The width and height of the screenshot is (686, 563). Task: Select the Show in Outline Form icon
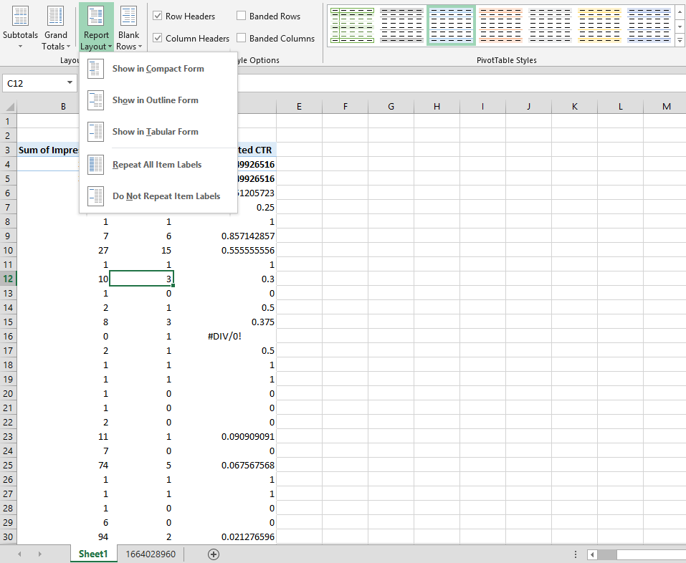click(x=95, y=100)
